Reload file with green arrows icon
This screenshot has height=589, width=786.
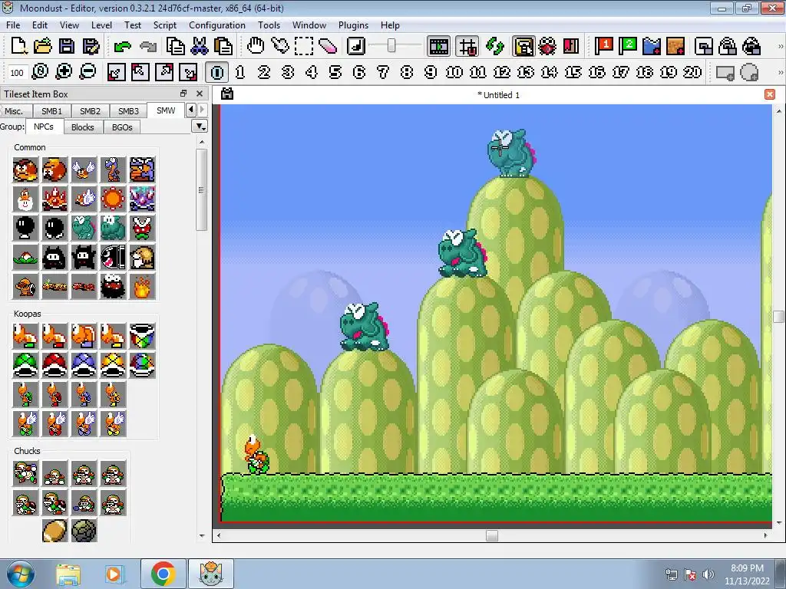tap(495, 47)
